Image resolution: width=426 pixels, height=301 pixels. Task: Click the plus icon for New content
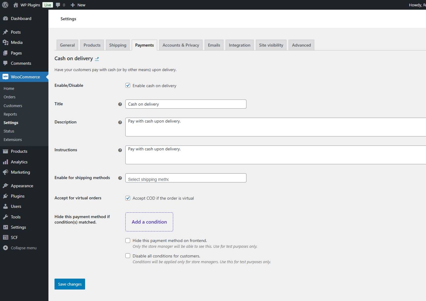tap(73, 5)
